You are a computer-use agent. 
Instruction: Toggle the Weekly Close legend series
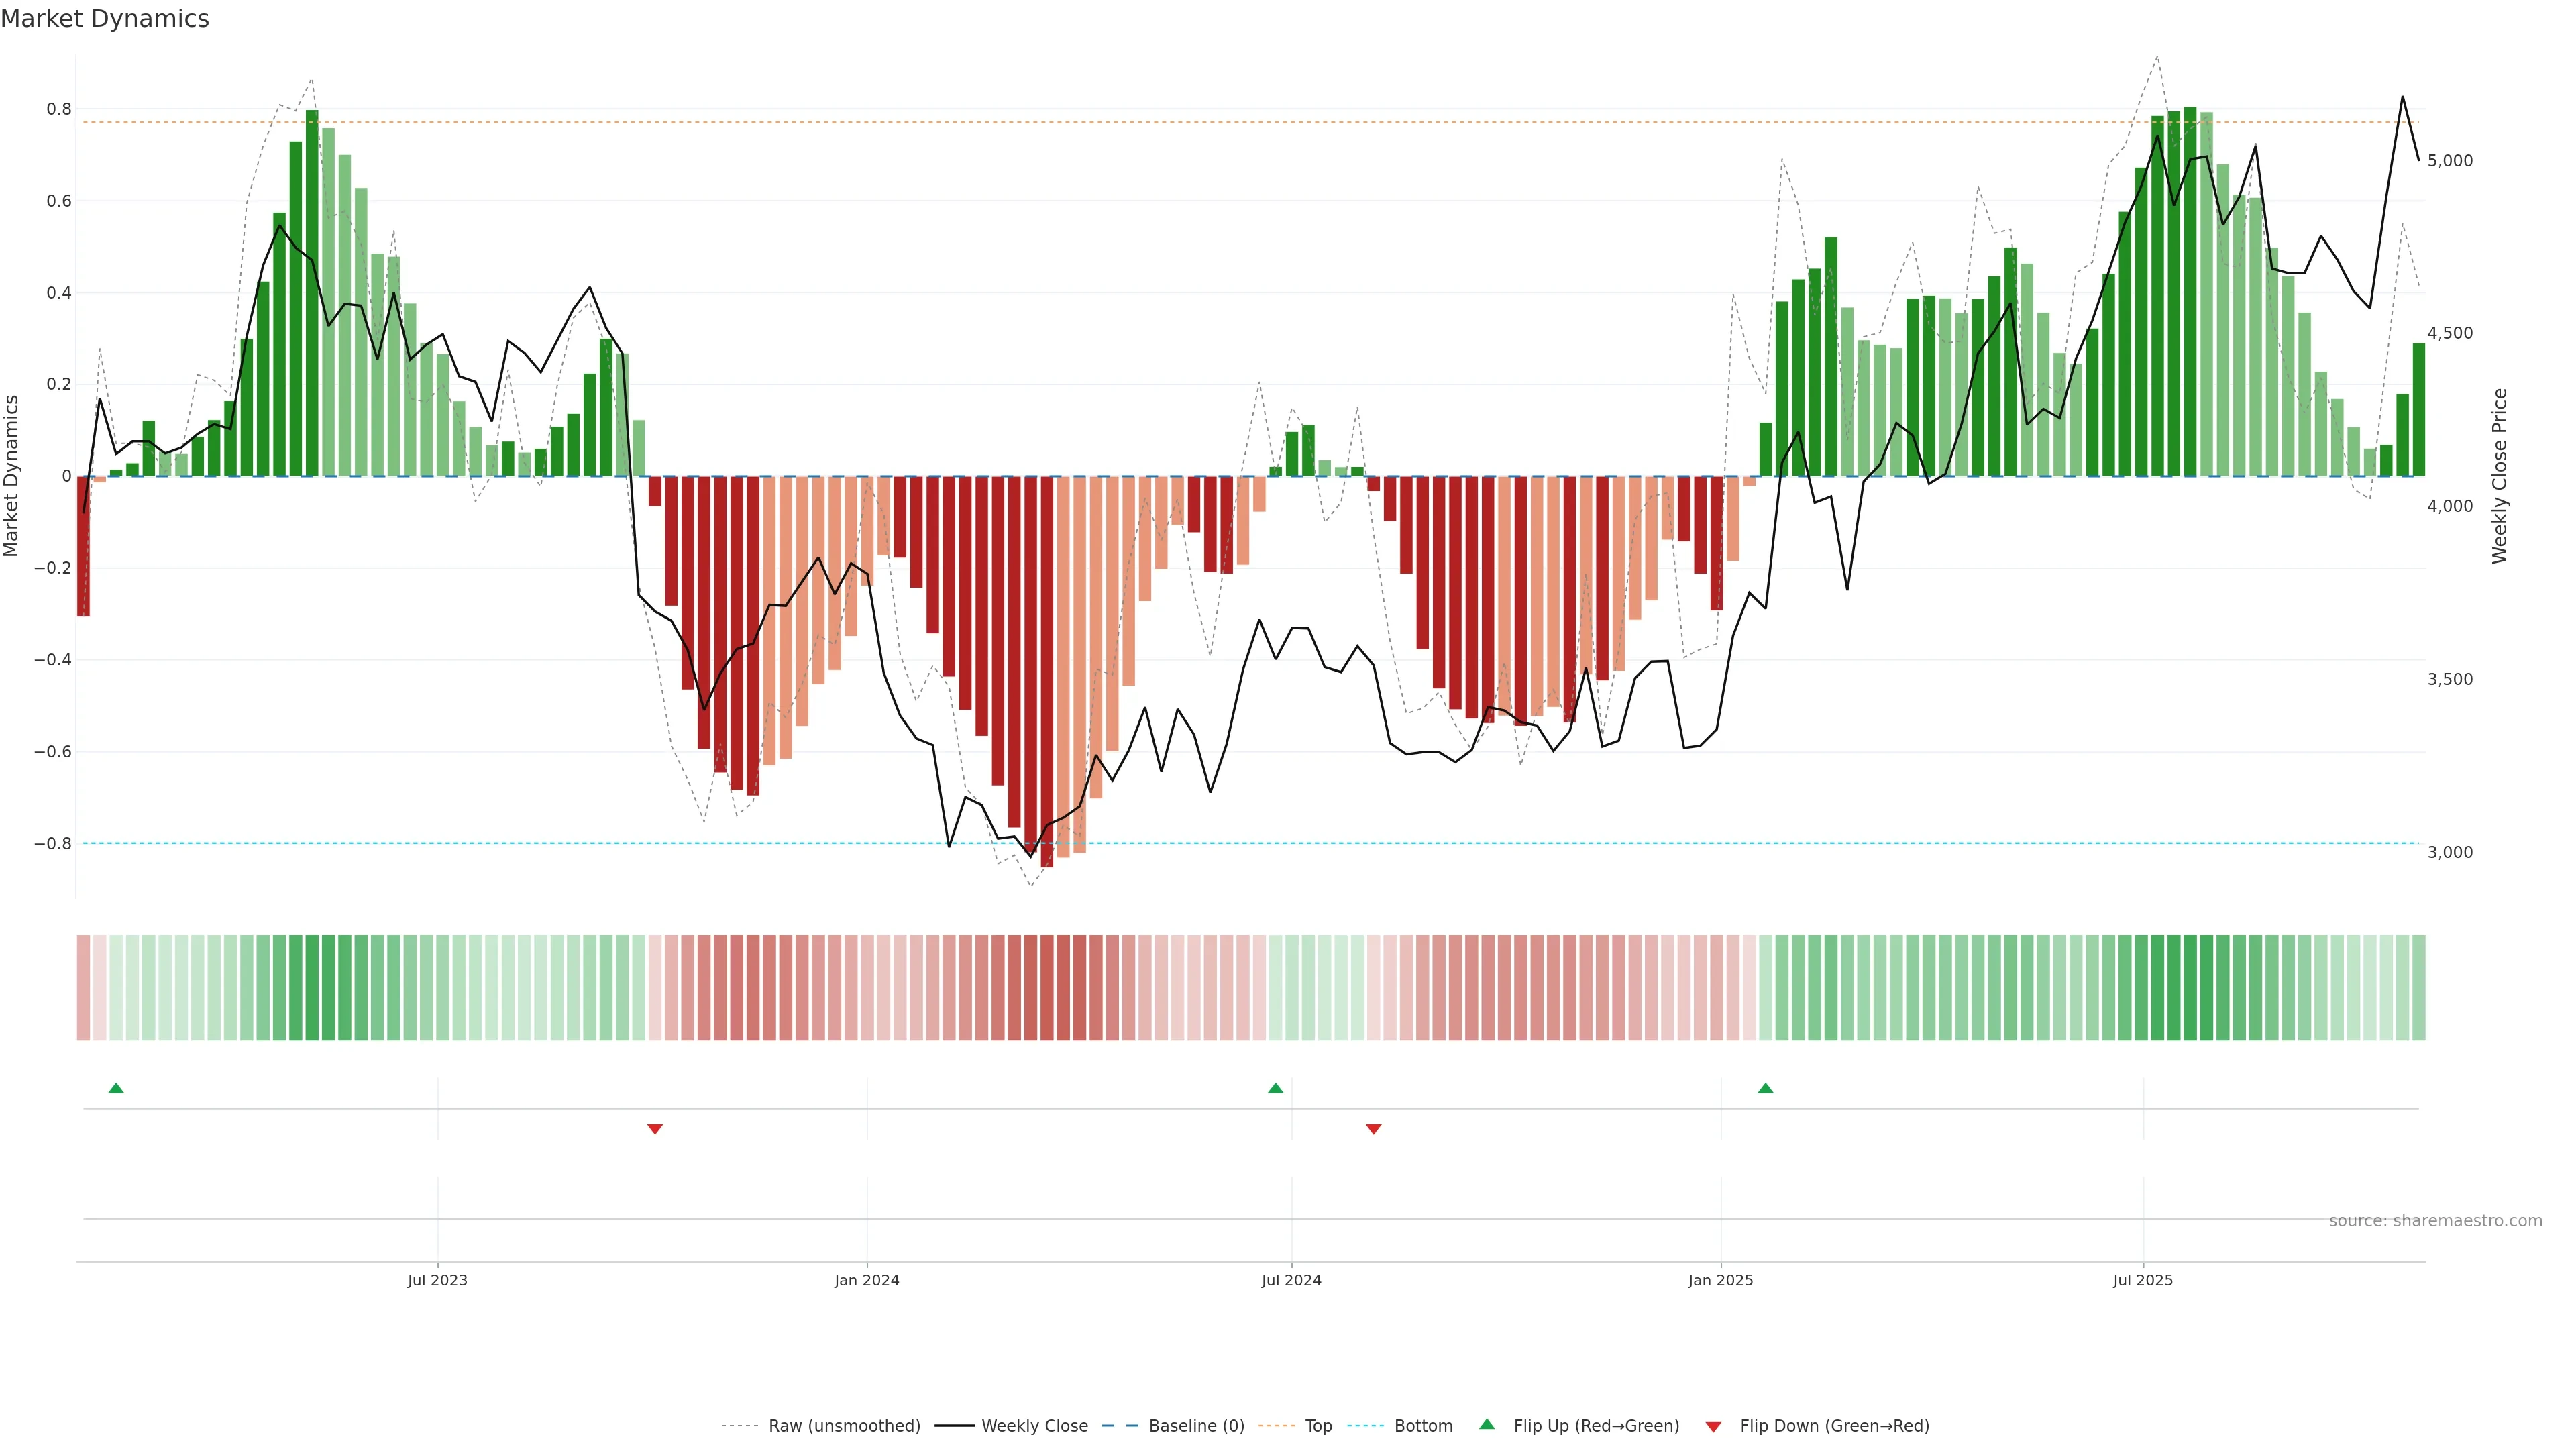pyautogui.click(x=1034, y=1425)
